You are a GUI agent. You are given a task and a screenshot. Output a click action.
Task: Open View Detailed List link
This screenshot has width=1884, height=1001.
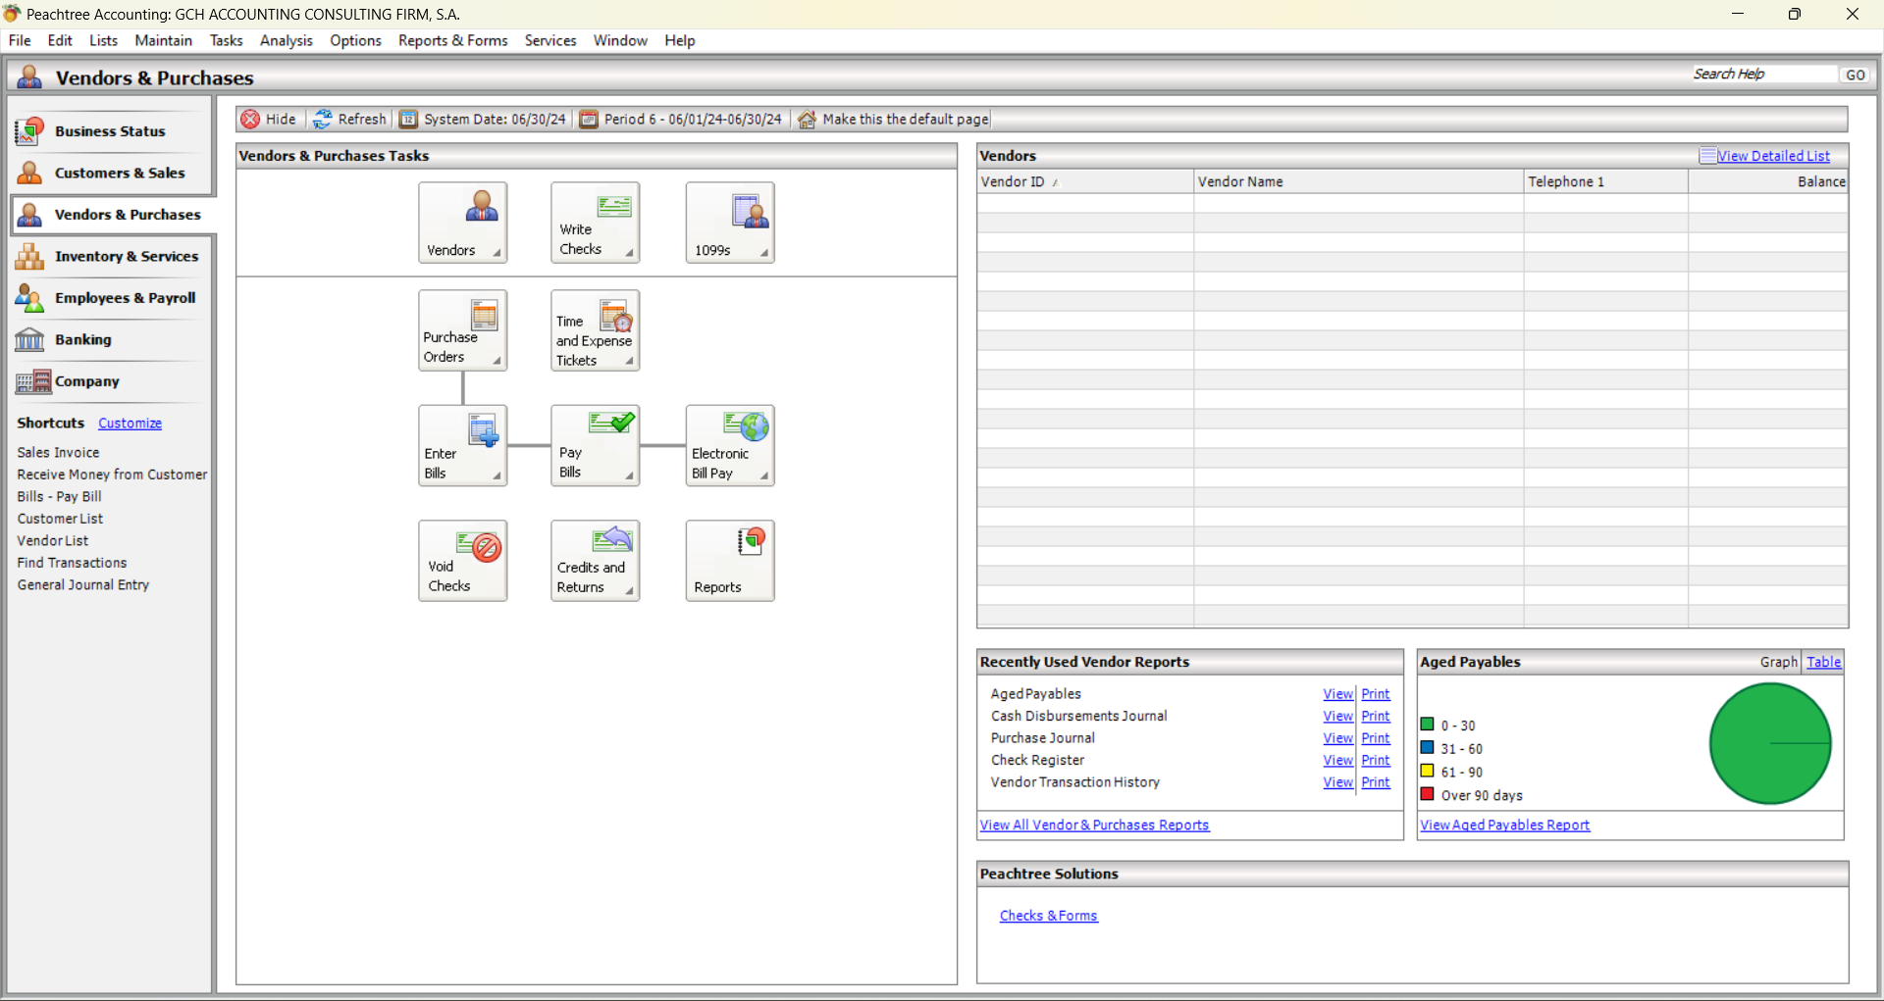pos(1773,156)
